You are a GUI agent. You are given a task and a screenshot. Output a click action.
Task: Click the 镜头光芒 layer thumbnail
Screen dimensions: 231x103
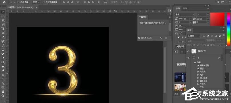click(194, 51)
